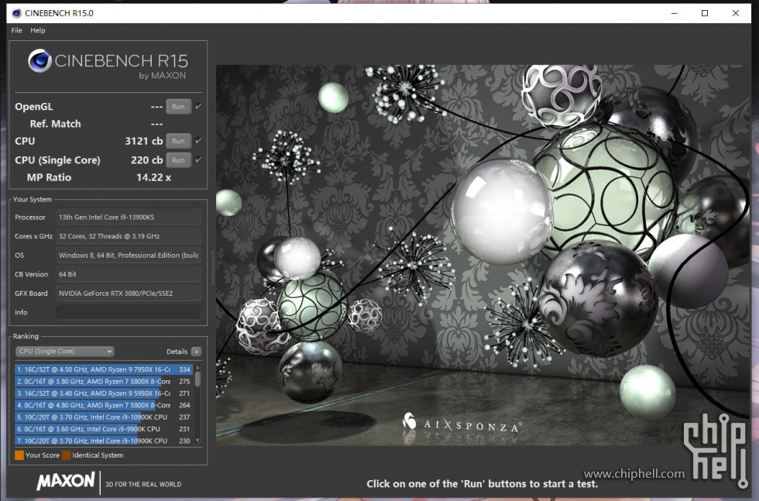Toggle the OpenGL test checkbox

click(198, 106)
